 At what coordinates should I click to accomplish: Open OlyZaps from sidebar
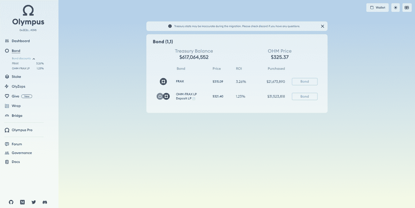click(18, 86)
